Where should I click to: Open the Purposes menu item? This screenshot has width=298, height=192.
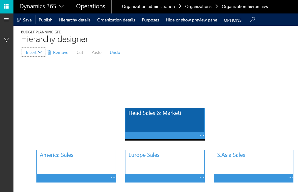coord(150,20)
